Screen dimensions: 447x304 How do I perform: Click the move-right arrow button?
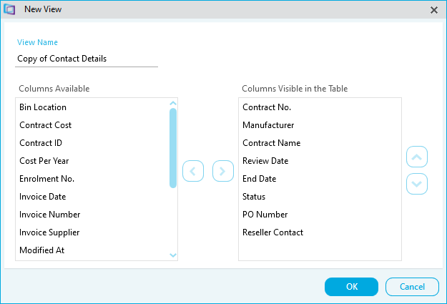tap(223, 171)
